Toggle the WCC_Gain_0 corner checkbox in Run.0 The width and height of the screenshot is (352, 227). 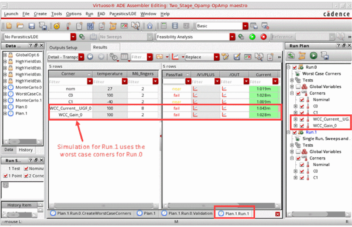click(302, 125)
